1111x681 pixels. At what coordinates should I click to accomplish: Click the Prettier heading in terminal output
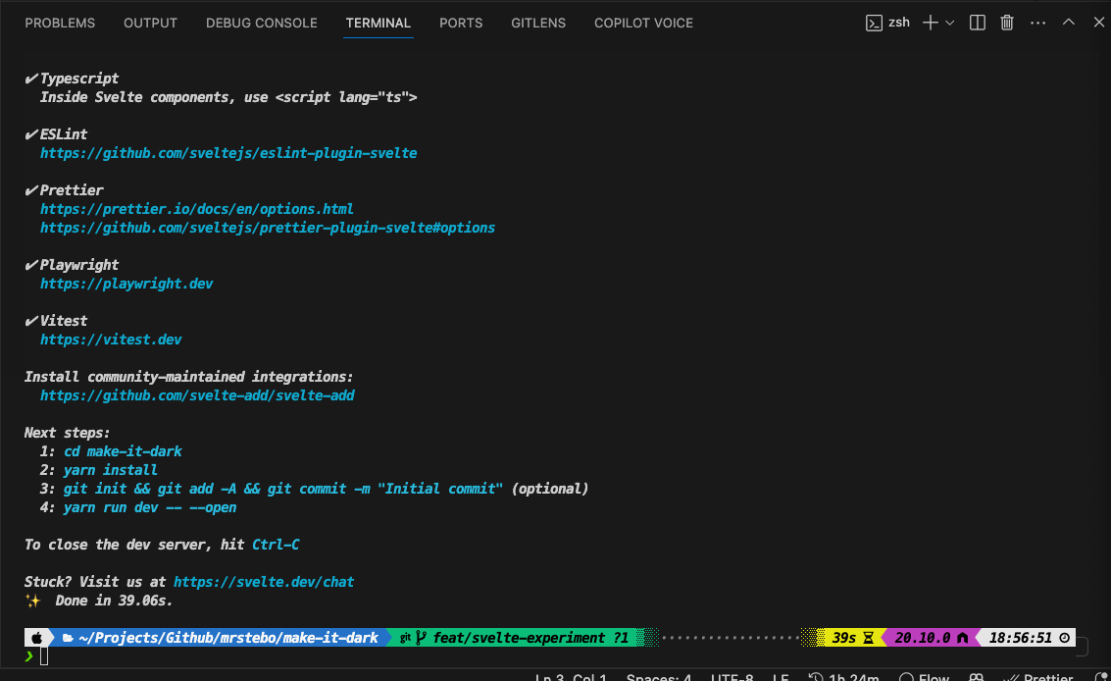[64, 190]
